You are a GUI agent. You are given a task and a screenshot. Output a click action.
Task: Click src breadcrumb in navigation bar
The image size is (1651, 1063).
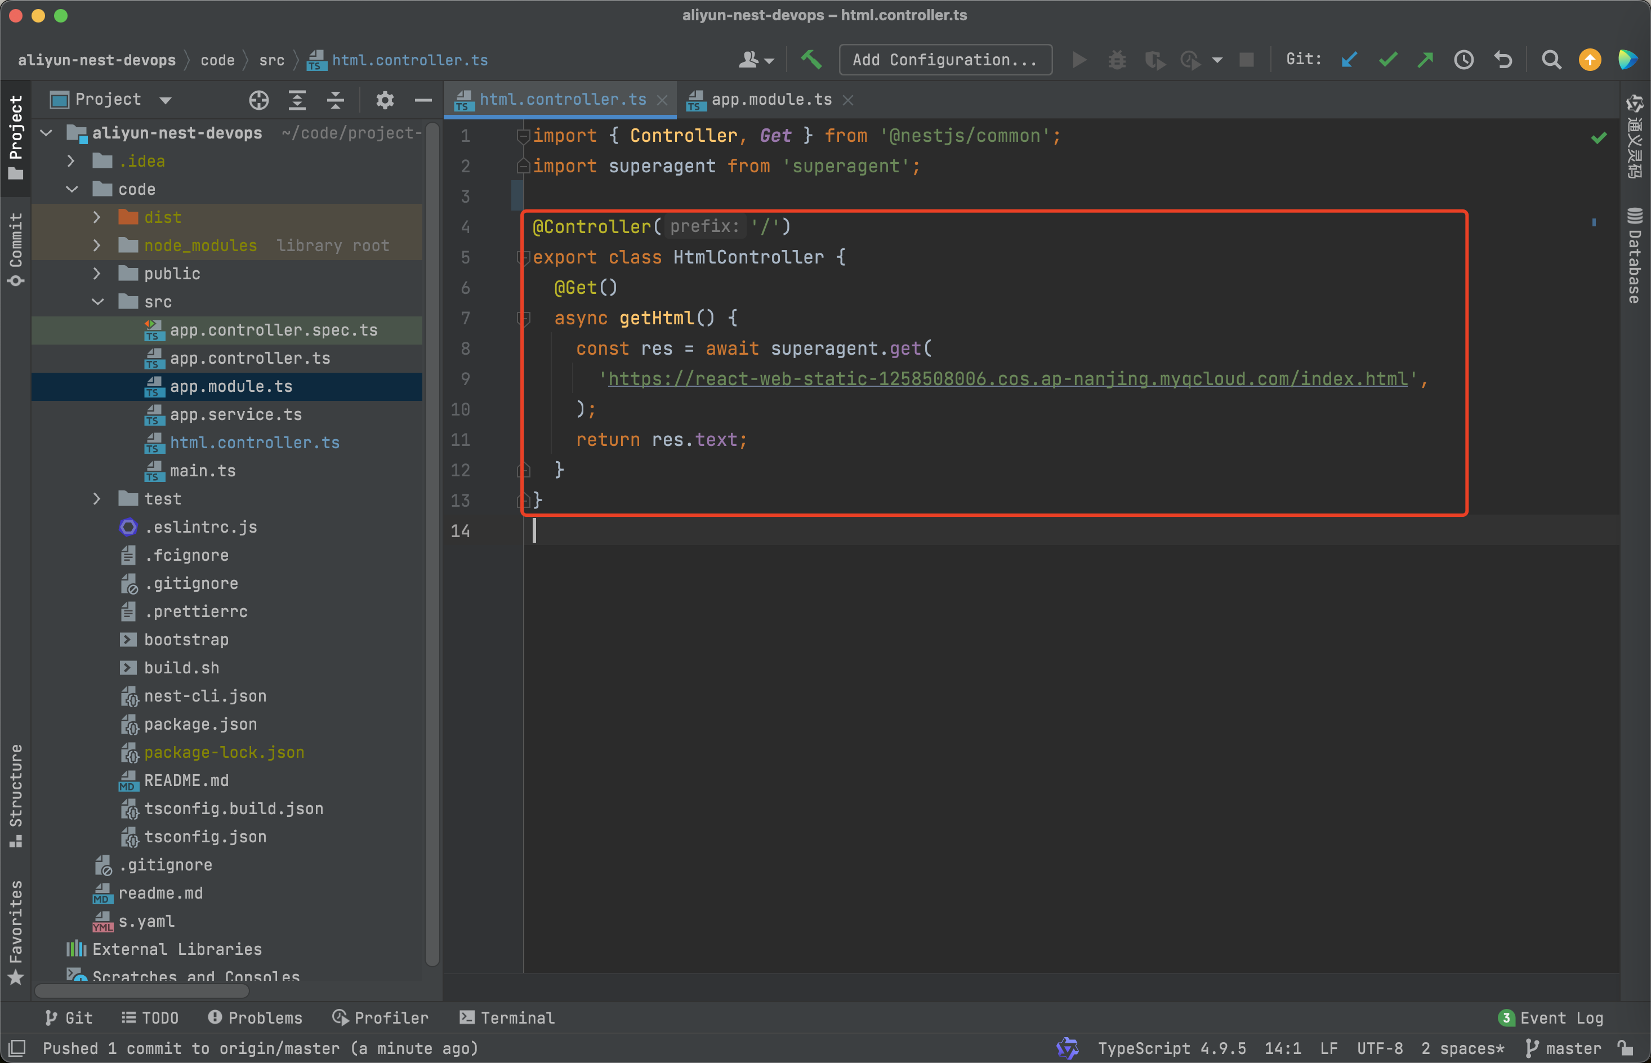tap(271, 60)
